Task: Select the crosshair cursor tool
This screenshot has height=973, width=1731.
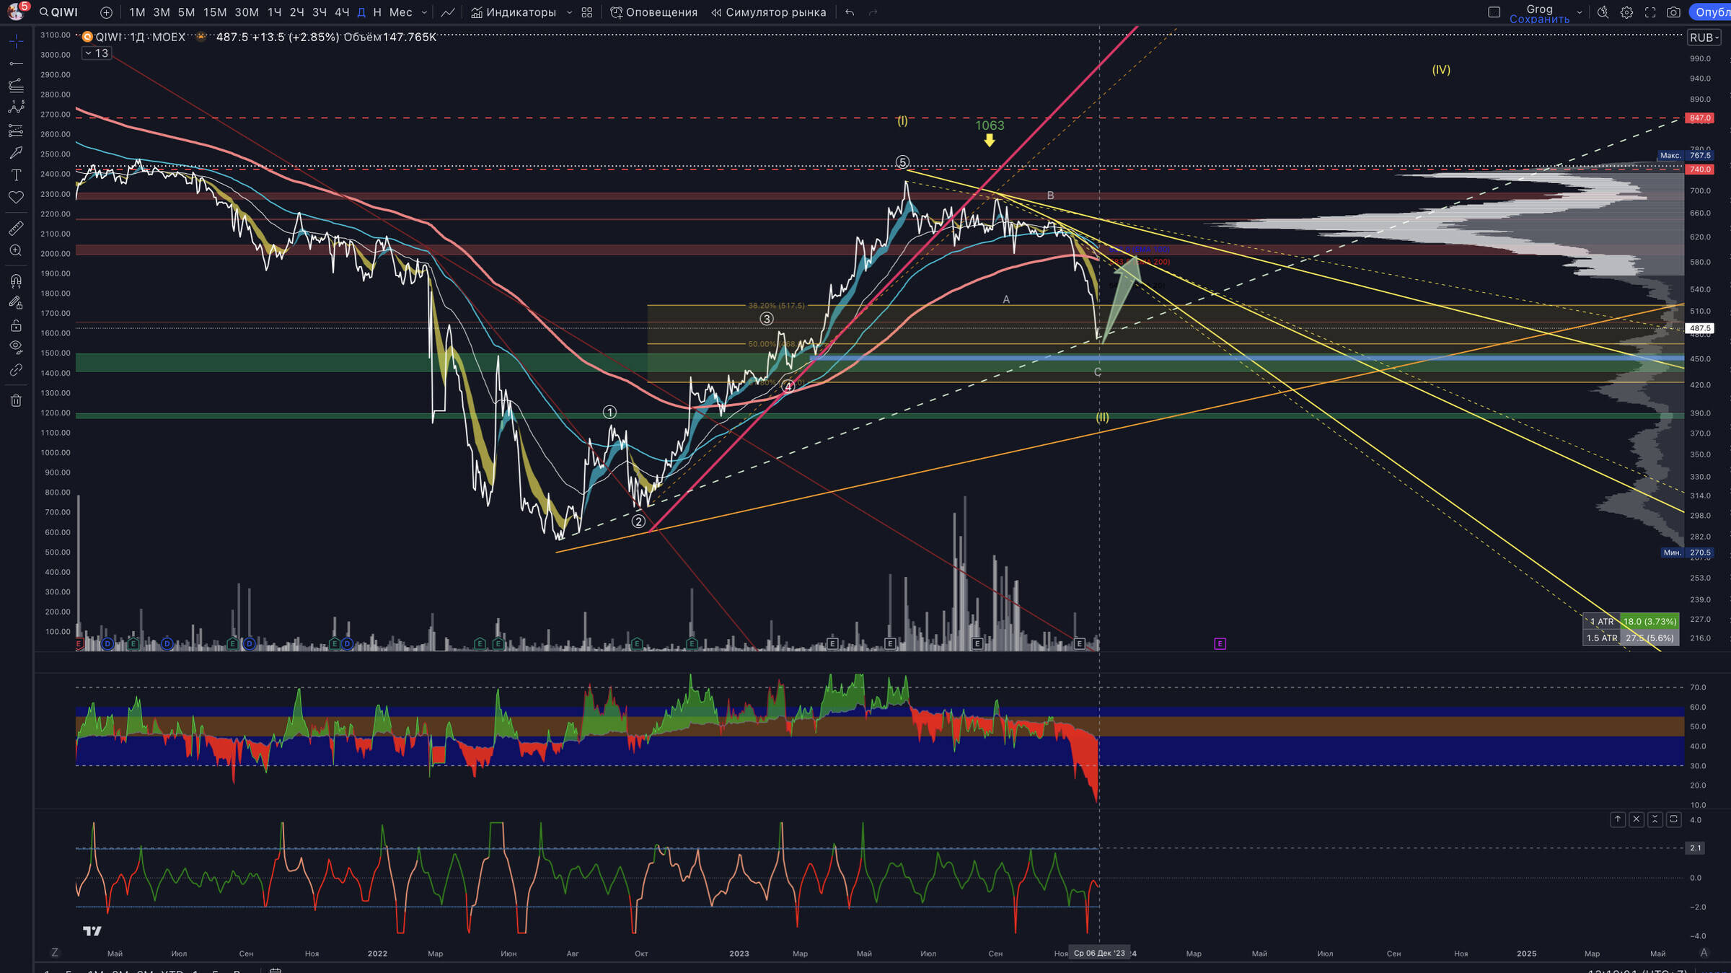Action: click(16, 41)
